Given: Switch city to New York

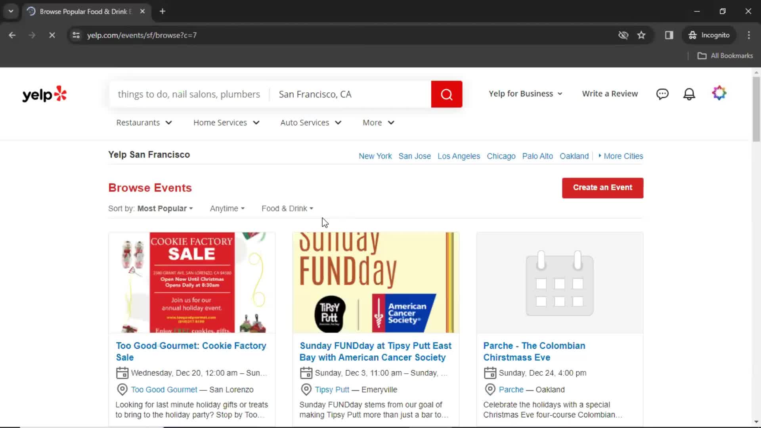Looking at the screenshot, I should point(375,156).
